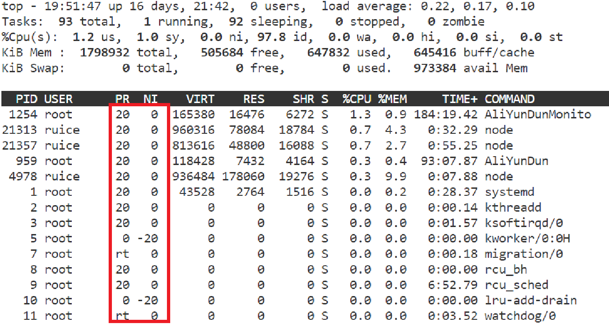Click the lru-add-drain command name

click(x=531, y=300)
